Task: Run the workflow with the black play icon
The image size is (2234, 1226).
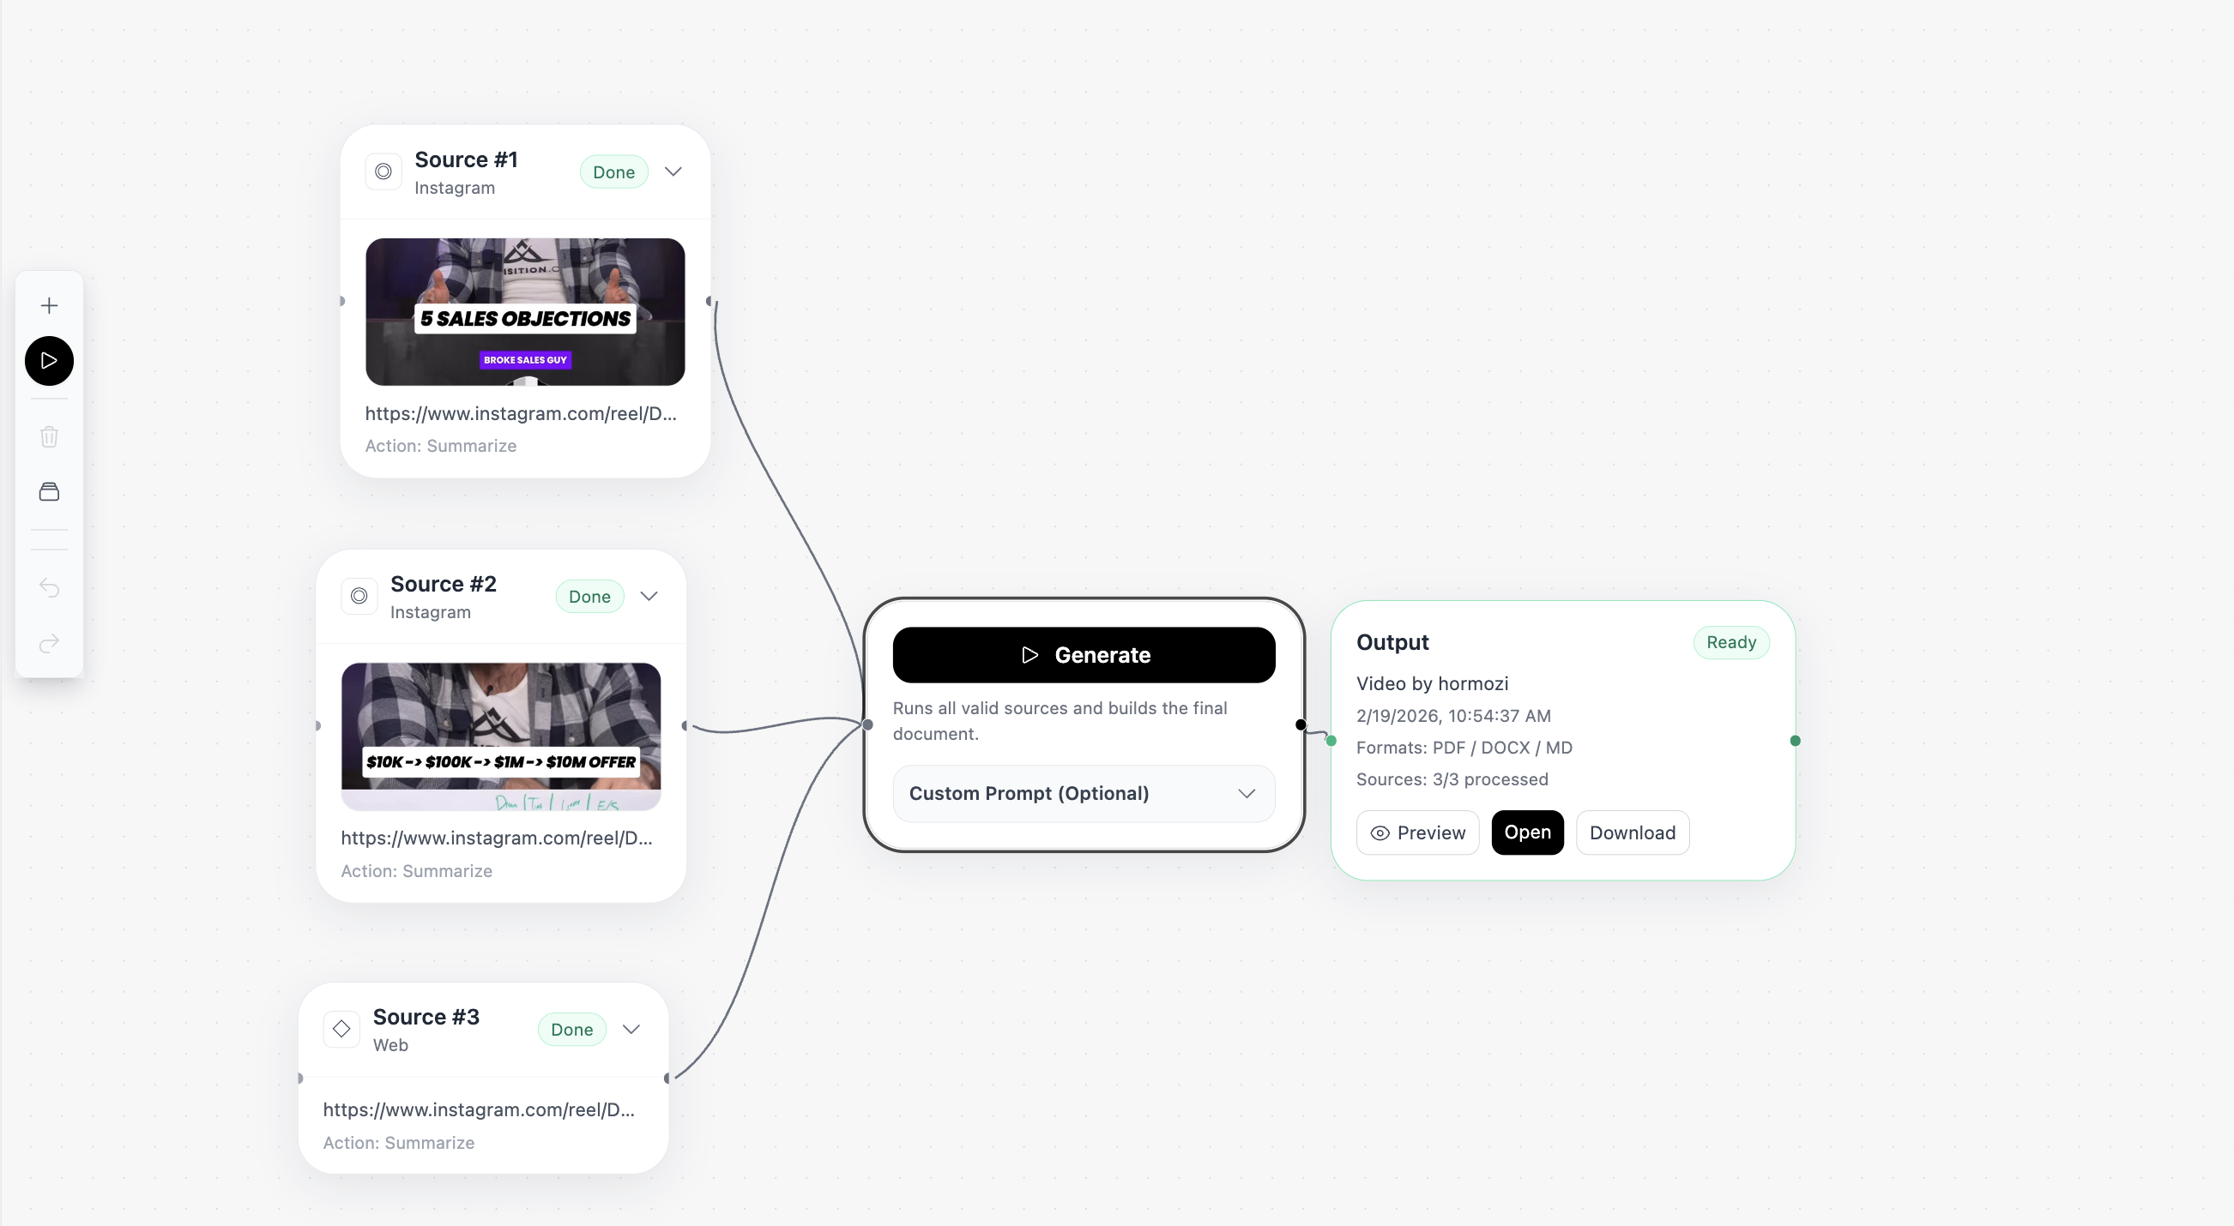Action: click(50, 361)
